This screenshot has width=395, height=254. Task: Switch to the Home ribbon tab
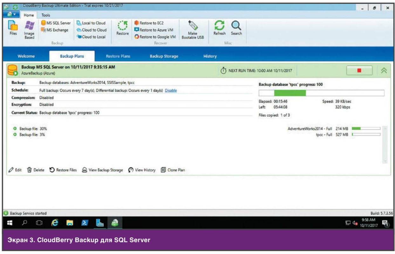29,15
